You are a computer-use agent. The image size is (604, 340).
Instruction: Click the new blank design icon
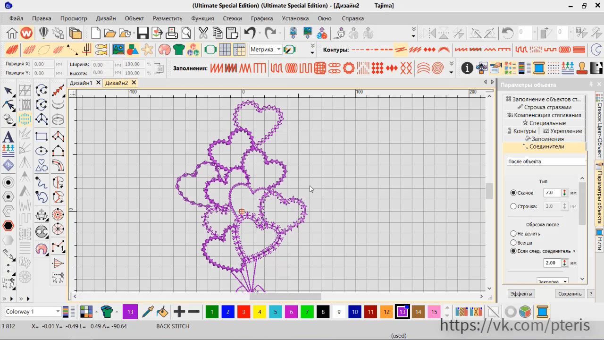click(x=96, y=33)
